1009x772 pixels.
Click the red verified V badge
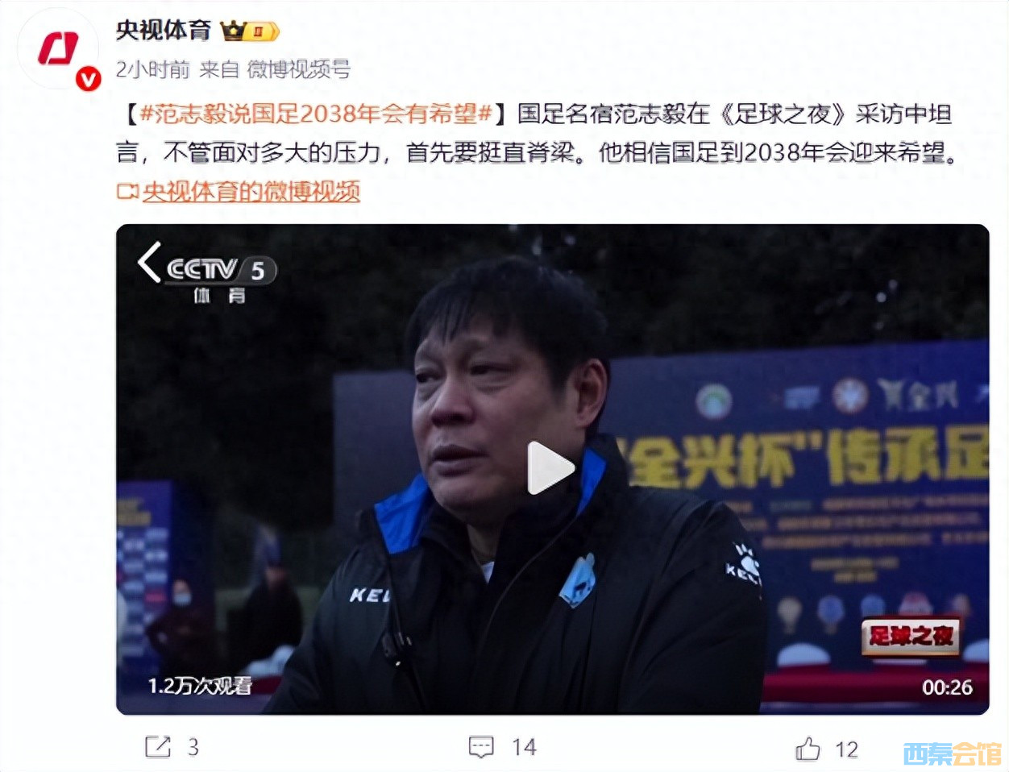pyautogui.click(x=88, y=78)
